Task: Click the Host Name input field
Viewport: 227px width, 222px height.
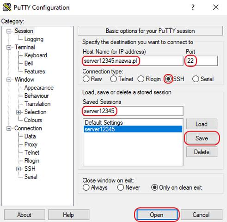Action: point(133,61)
